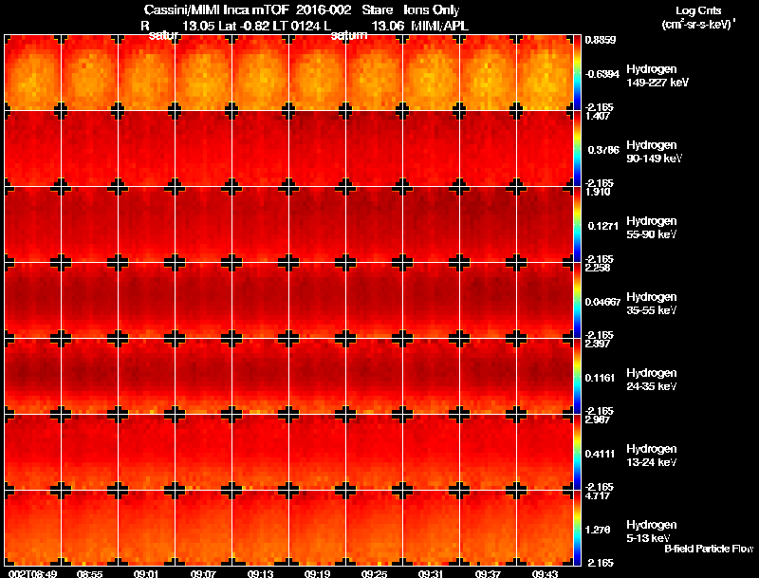Image resolution: width=759 pixels, height=578 pixels.
Task: Click the 'Stare' word in the title
Action: [377, 10]
